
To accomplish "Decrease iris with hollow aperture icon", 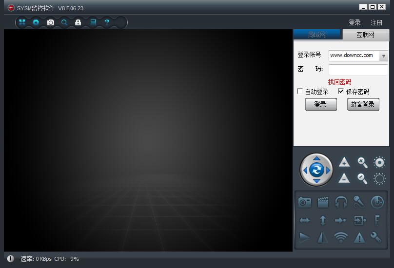I will click(379, 179).
